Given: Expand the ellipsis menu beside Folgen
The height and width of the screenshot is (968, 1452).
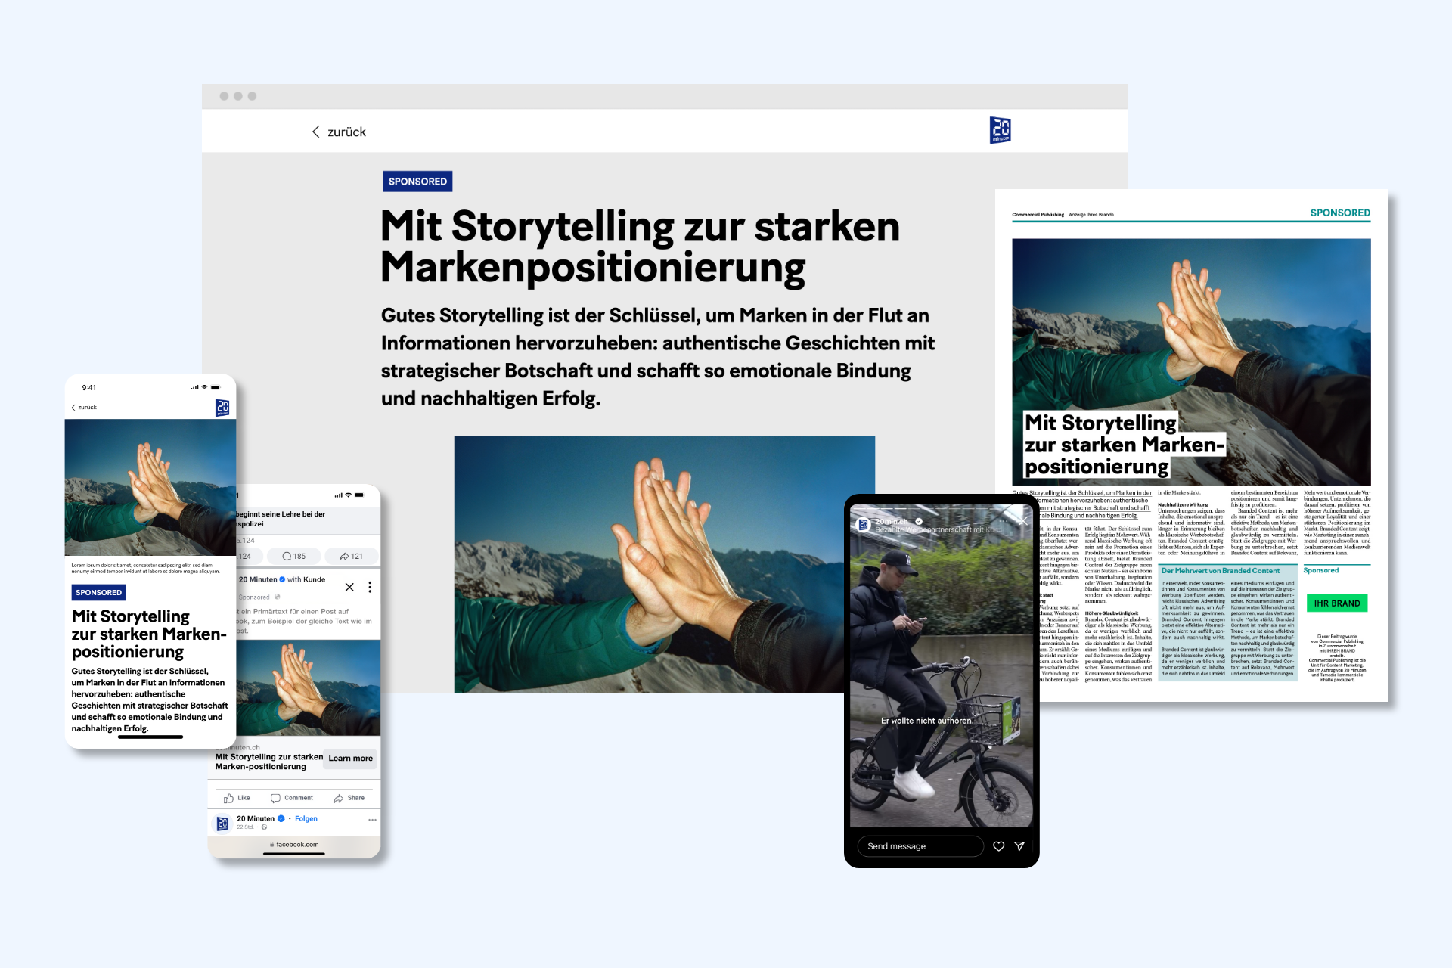Looking at the screenshot, I should point(374,819).
